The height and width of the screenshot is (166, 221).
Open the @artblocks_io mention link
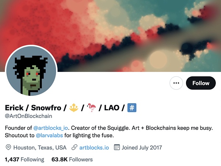(50, 128)
